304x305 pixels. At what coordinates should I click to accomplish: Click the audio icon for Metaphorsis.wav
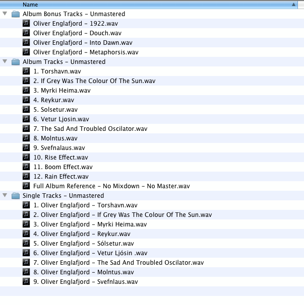(x=26, y=52)
